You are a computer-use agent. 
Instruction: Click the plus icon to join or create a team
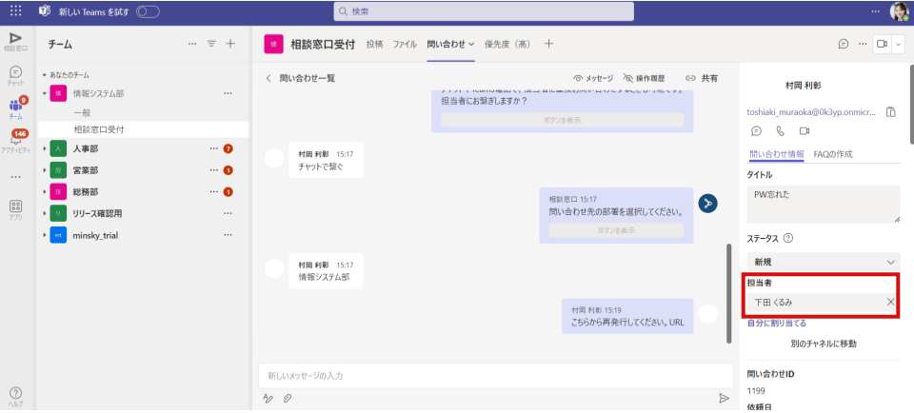pyautogui.click(x=230, y=45)
